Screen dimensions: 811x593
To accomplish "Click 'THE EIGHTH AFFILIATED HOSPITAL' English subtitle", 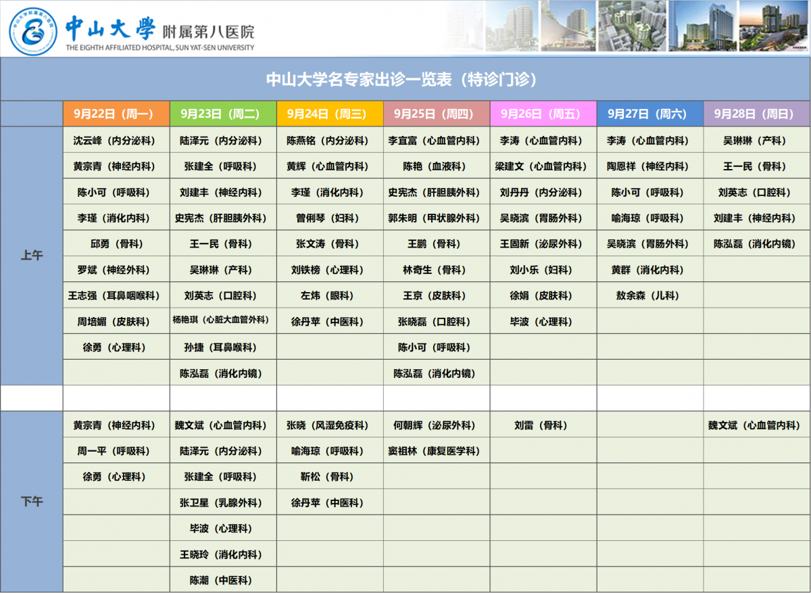I will coord(160,48).
